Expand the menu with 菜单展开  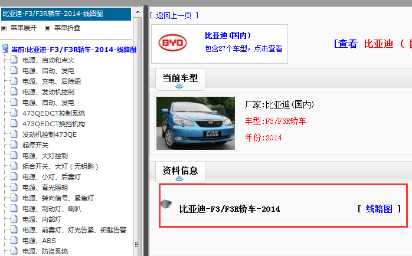[x=24, y=28]
